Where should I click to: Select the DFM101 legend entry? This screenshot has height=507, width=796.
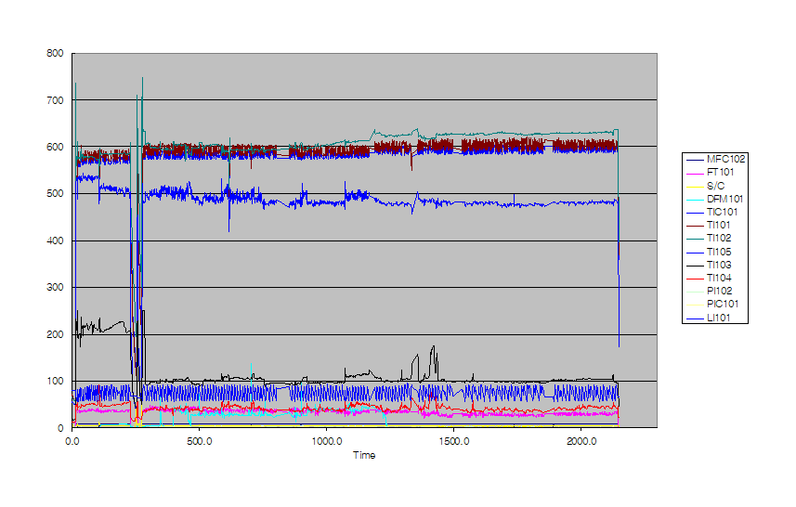tap(714, 199)
